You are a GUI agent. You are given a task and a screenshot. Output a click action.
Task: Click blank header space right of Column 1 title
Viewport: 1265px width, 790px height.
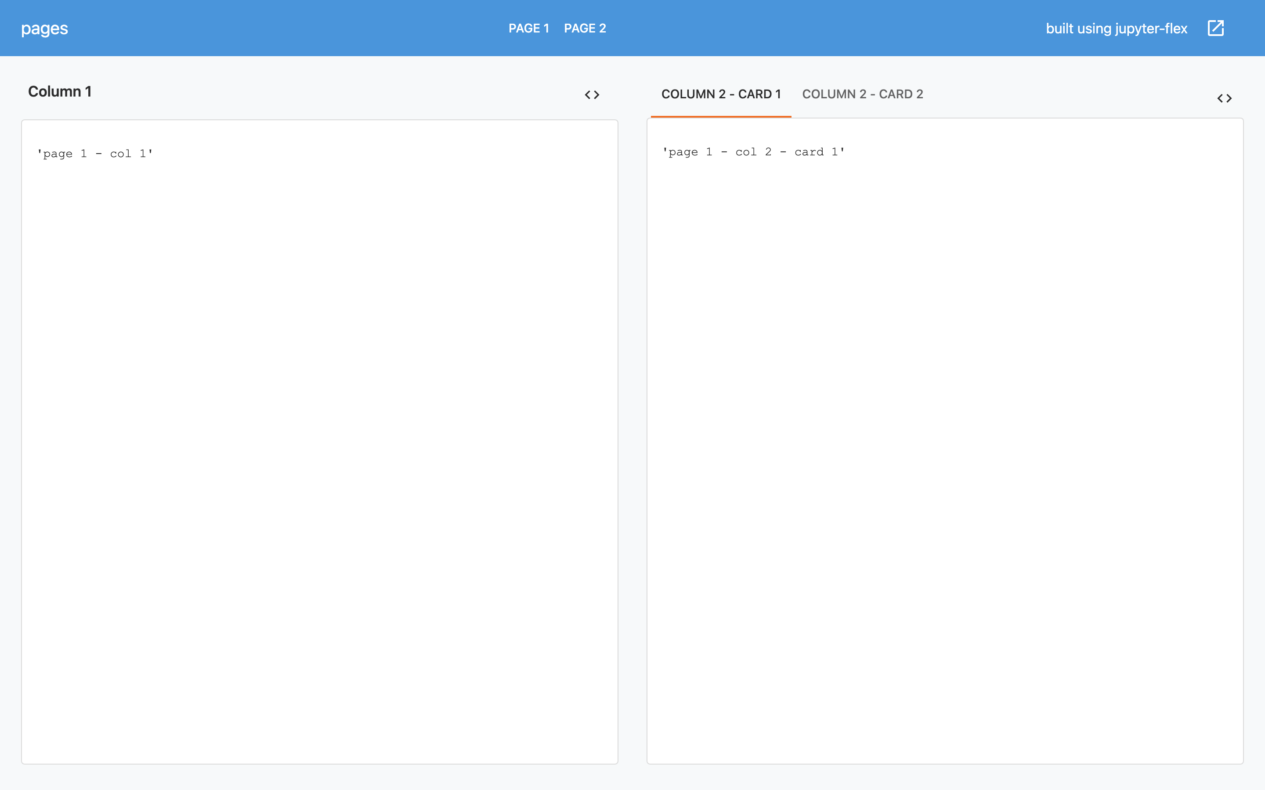pos(335,93)
